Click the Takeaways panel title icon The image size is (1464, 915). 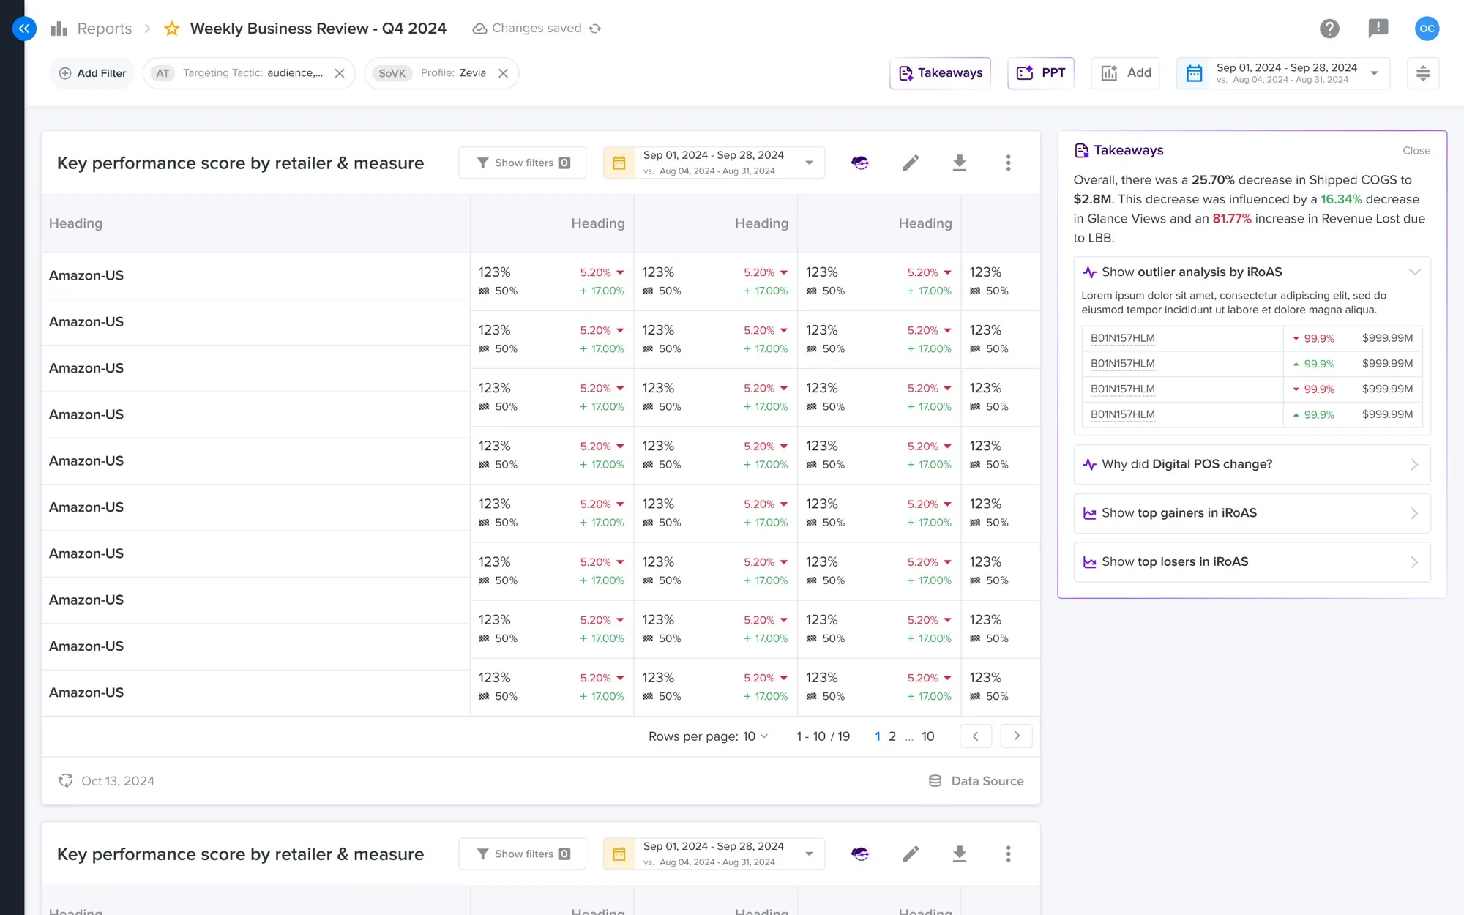pyautogui.click(x=1081, y=151)
